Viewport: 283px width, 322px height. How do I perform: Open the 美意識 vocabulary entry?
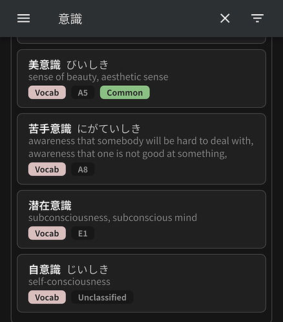click(x=141, y=79)
